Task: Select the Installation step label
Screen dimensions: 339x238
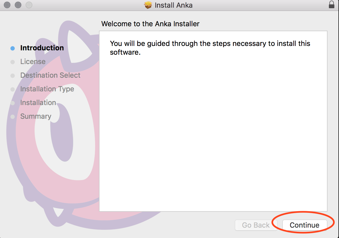Action: (x=38, y=103)
